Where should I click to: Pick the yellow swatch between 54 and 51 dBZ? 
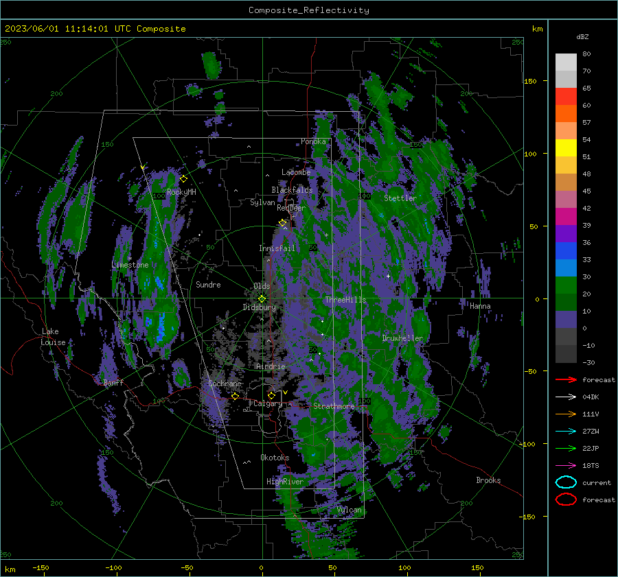[566, 148]
